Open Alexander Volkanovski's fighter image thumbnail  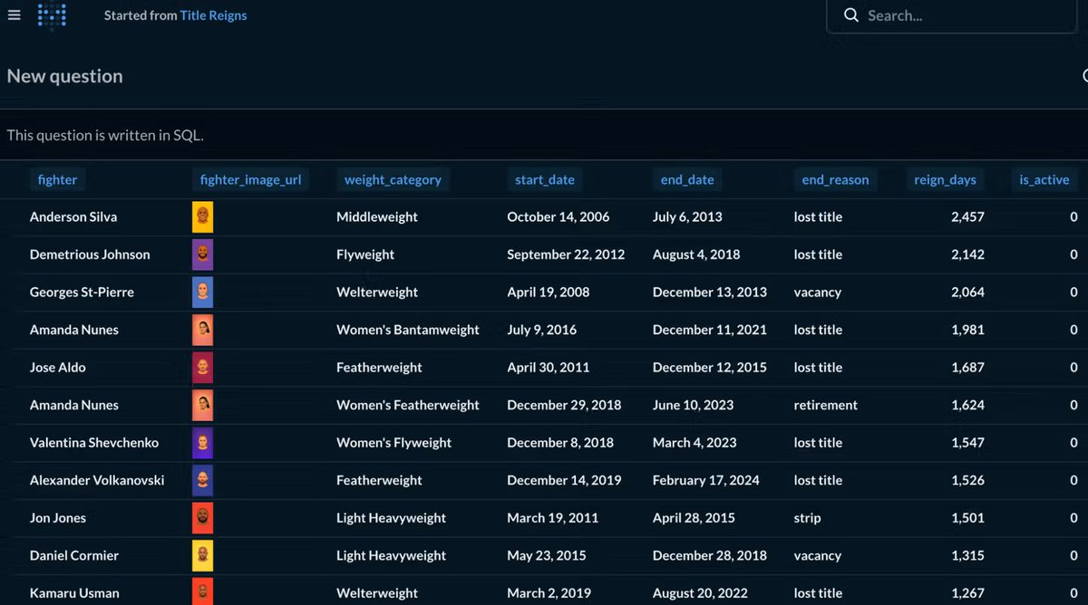pyautogui.click(x=203, y=480)
